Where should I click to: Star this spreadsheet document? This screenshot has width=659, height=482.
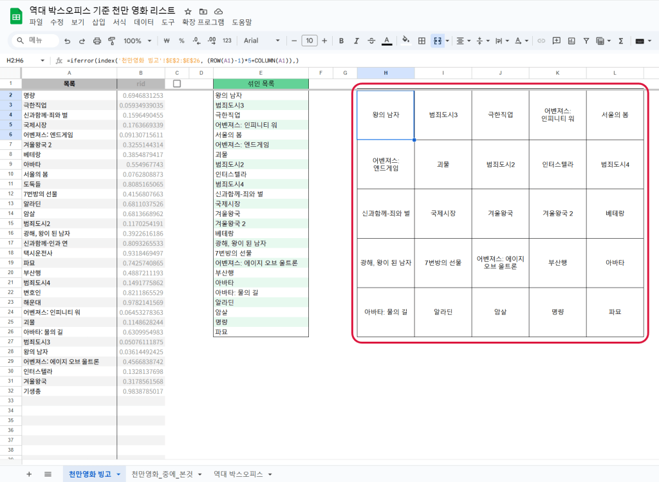click(x=188, y=12)
